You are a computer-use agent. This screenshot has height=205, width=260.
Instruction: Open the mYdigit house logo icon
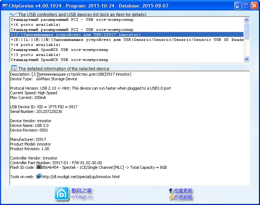pos(62,194)
